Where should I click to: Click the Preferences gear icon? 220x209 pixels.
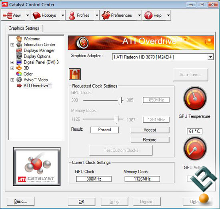point(106,15)
